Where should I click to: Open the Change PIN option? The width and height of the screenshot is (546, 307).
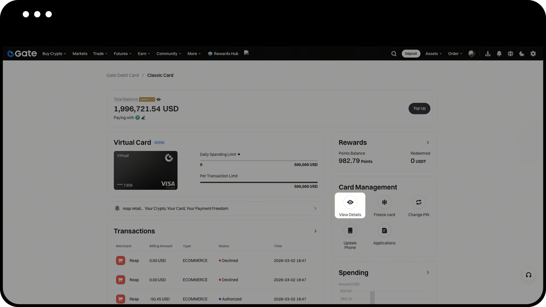pos(418,203)
